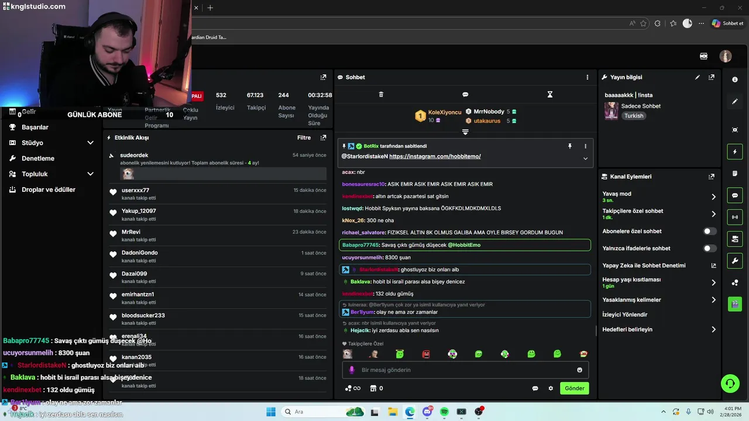Click KoleXiyoncu in gift leaderboard
749x421 pixels.
(x=445, y=112)
